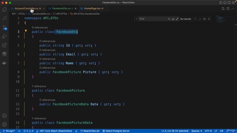Open changes (compare) icon in editor toolbar
Viewport: 237px width, 133px height.
point(223,8)
